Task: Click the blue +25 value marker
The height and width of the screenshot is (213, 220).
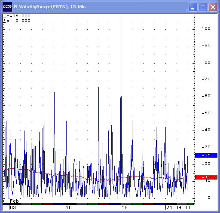Action: (206, 155)
